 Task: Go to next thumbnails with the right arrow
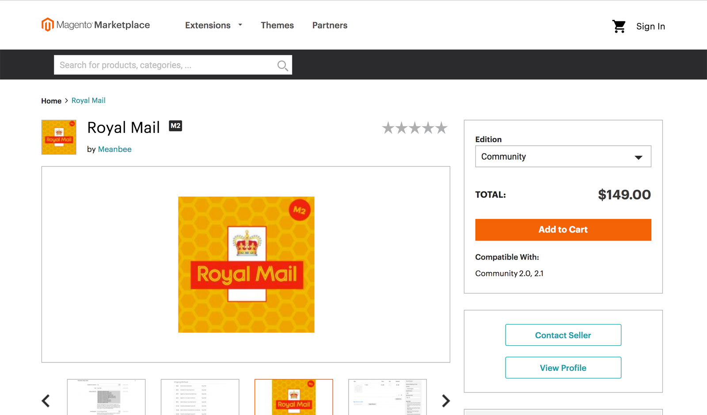[446, 401]
